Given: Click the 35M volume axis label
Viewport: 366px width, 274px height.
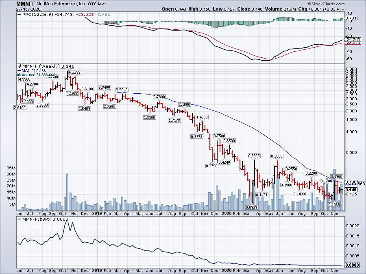Looking at the screenshot, I should click(x=11, y=168).
